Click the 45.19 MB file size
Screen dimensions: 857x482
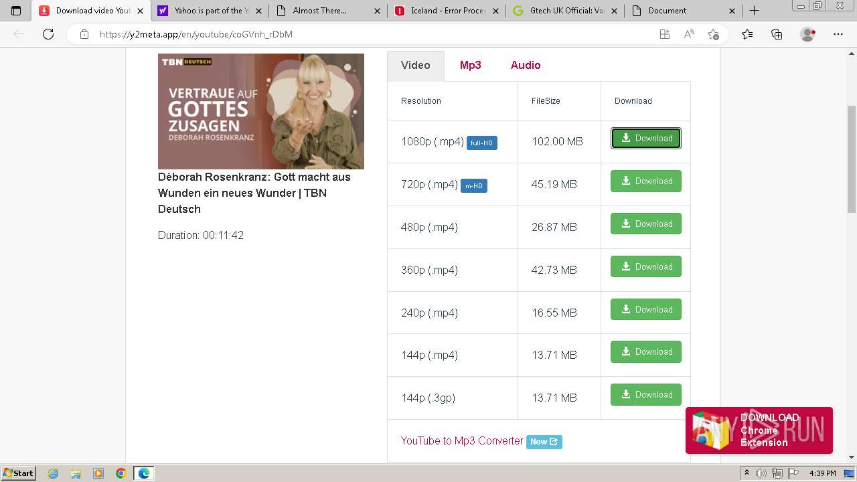click(x=554, y=184)
